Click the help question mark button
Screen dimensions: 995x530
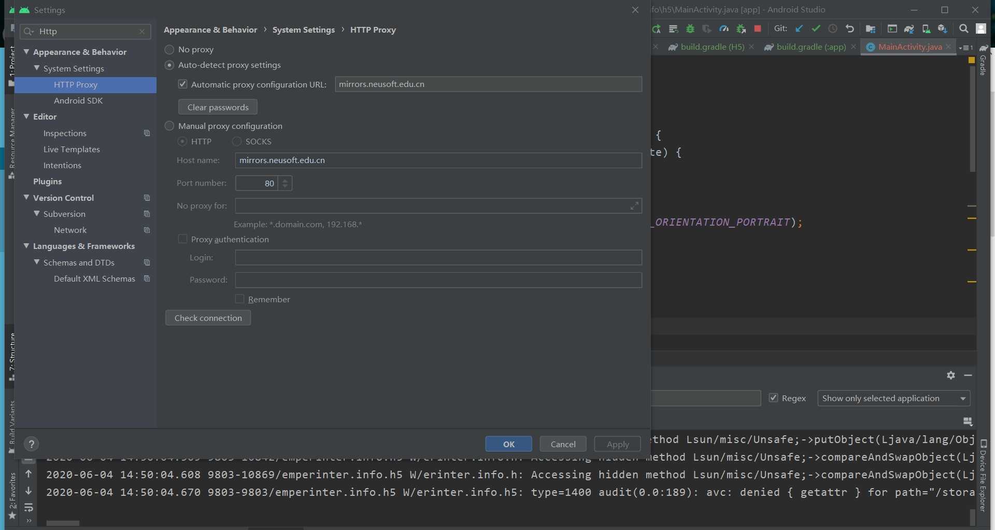[31, 444]
